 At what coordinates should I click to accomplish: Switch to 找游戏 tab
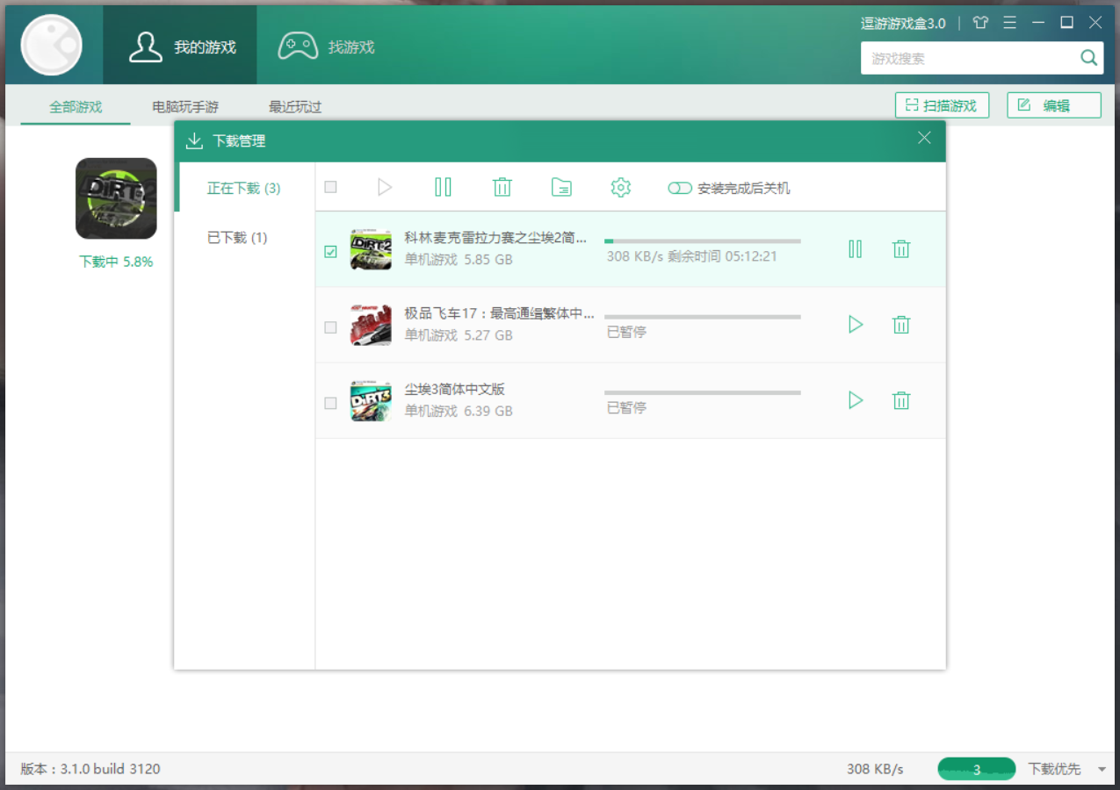click(x=326, y=47)
